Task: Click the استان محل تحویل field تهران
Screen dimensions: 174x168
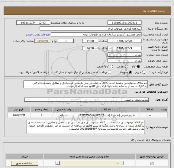Action: 124,55
